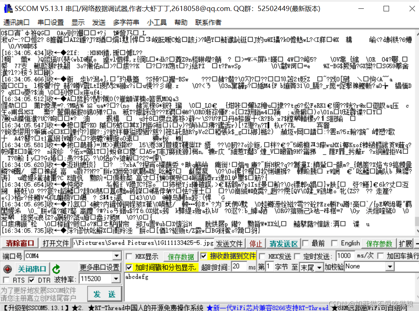Enable the HEX显示 checkbox
419x311 pixels.
click(x=129, y=256)
